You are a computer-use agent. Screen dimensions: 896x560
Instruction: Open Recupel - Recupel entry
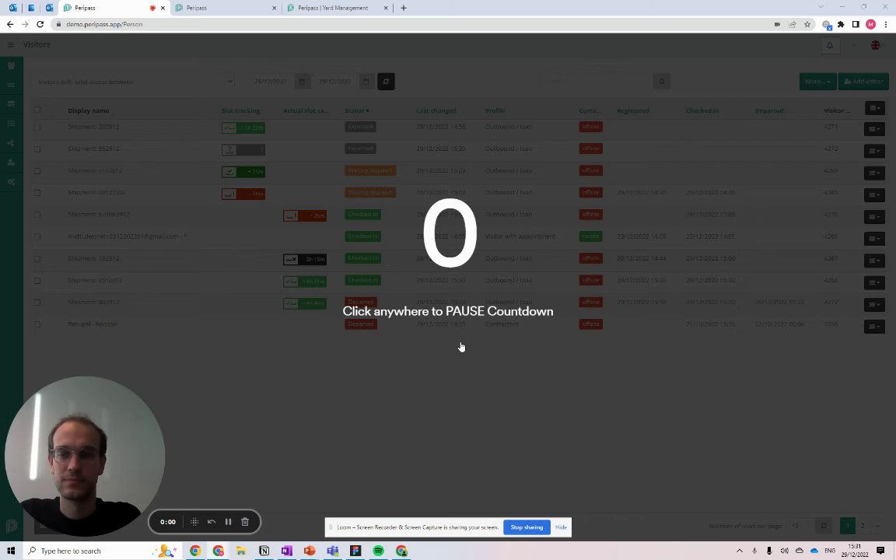[93, 324]
